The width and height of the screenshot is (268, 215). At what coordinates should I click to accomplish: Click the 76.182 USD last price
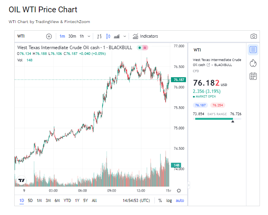pyautogui.click(x=210, y=83)
